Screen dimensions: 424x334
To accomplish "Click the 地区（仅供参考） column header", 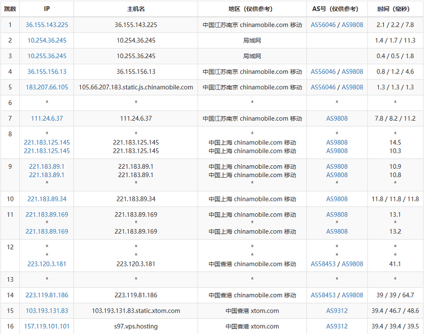I will point(252,9).
